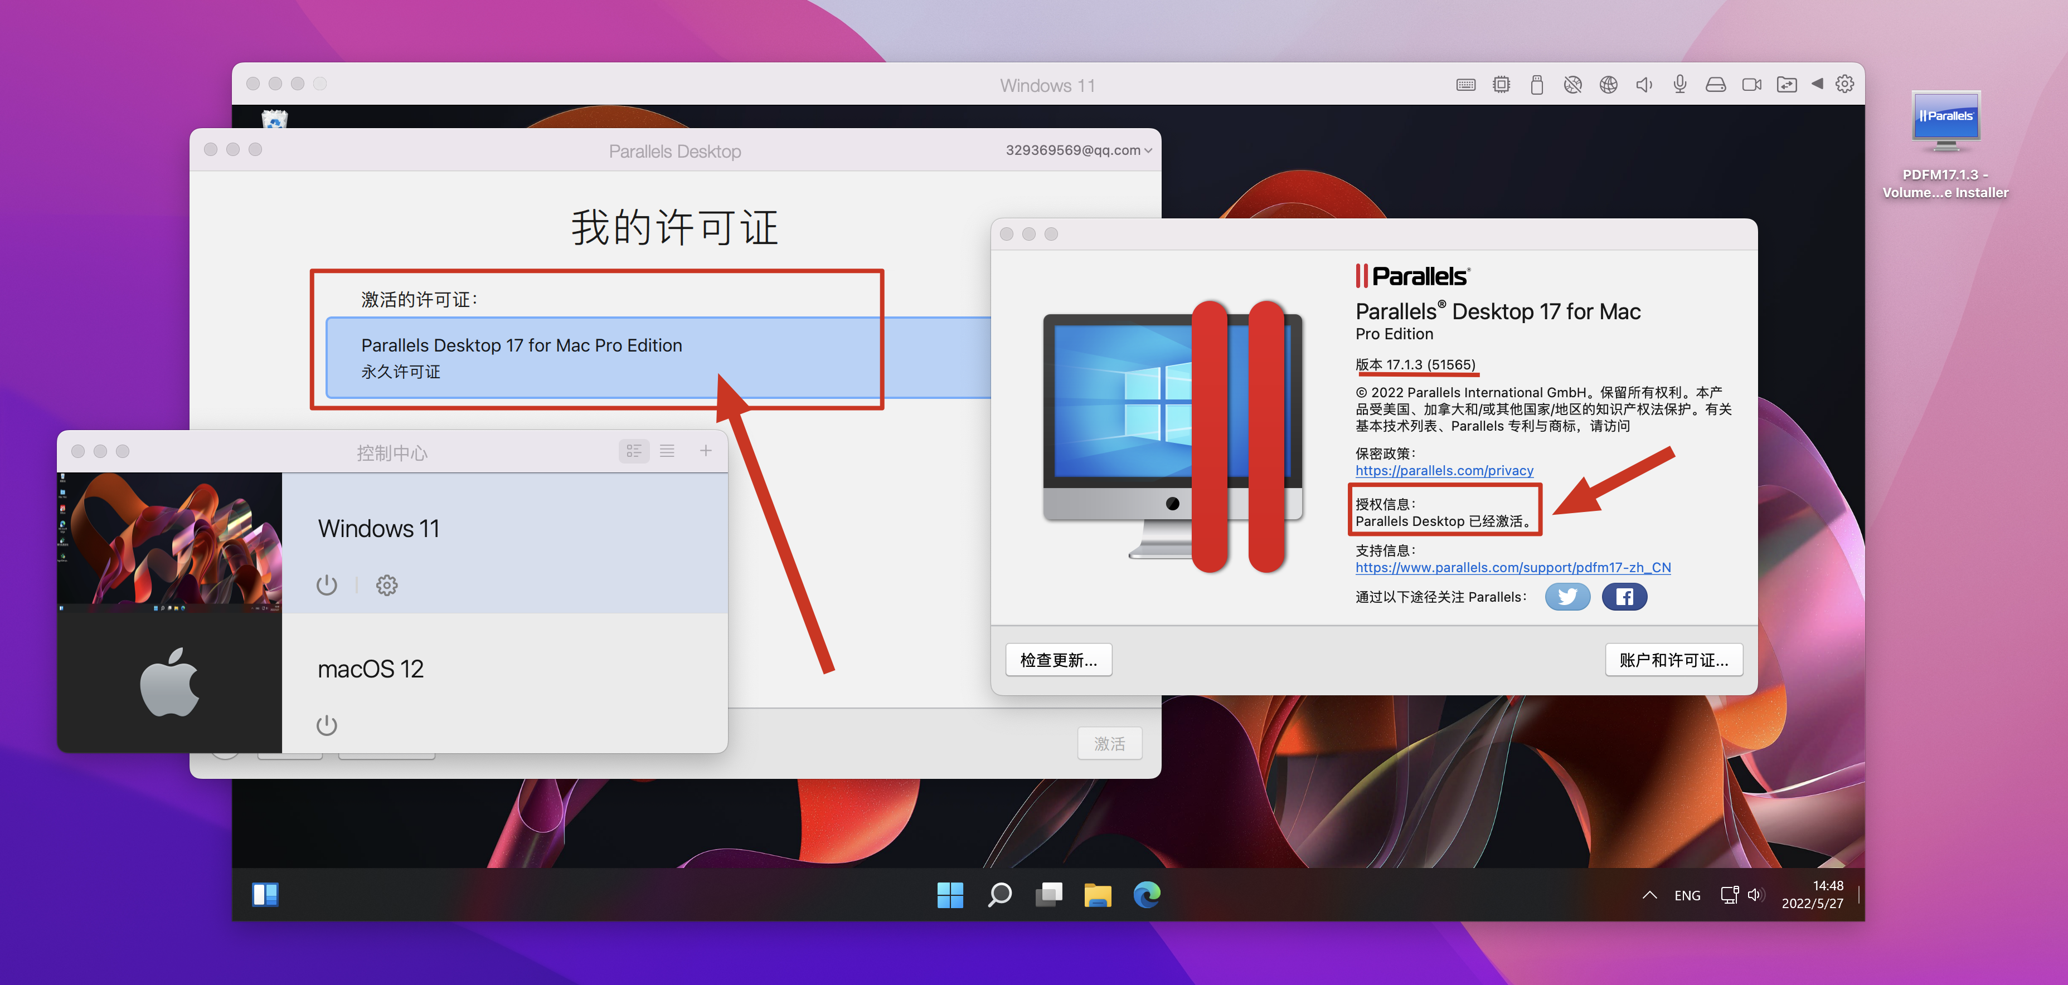Open Task View on Windows taskbar
Viewport: 2068px width, 985px height.
point(1048,894)
